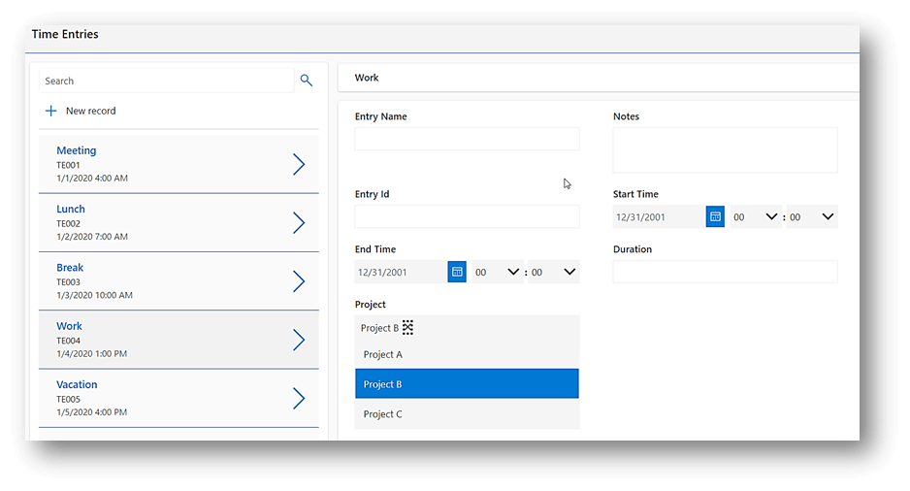
Task: Click the Duration input field
Action: click(725, 273)
